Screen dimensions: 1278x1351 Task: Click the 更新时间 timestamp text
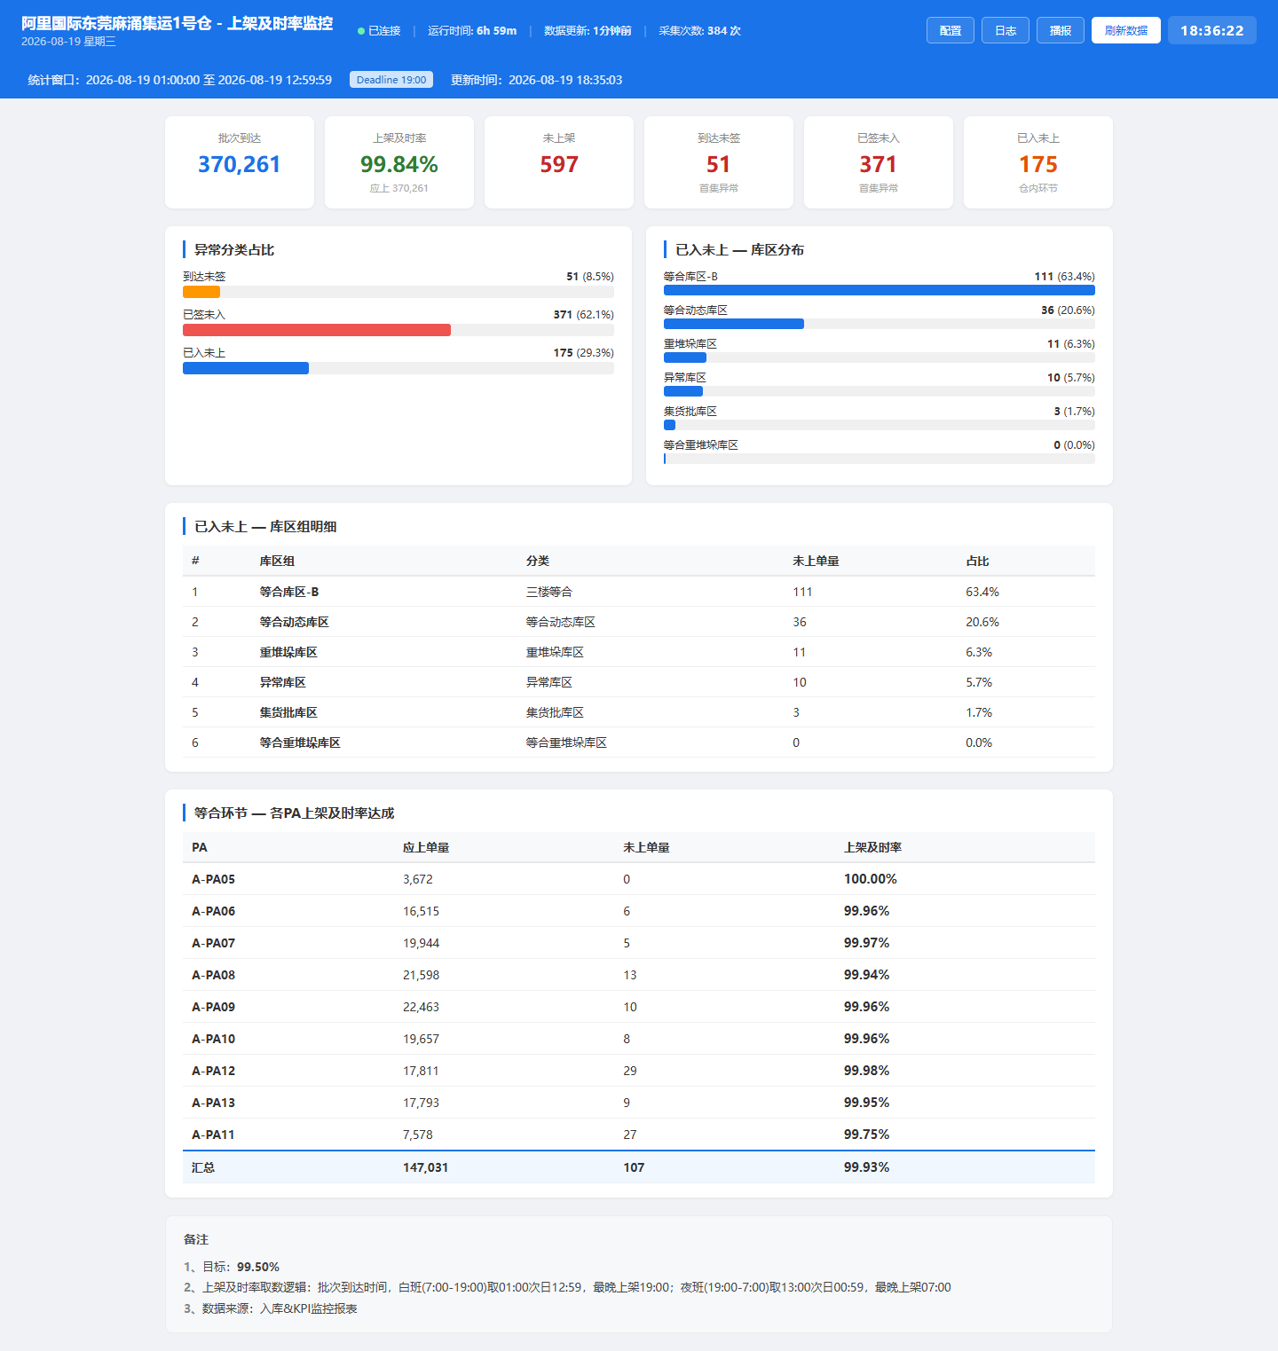pyautogui.click(x=537, y=80)
